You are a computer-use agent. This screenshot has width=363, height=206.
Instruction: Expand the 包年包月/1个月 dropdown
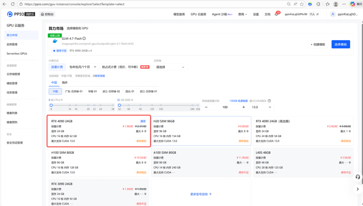[83, 67]
